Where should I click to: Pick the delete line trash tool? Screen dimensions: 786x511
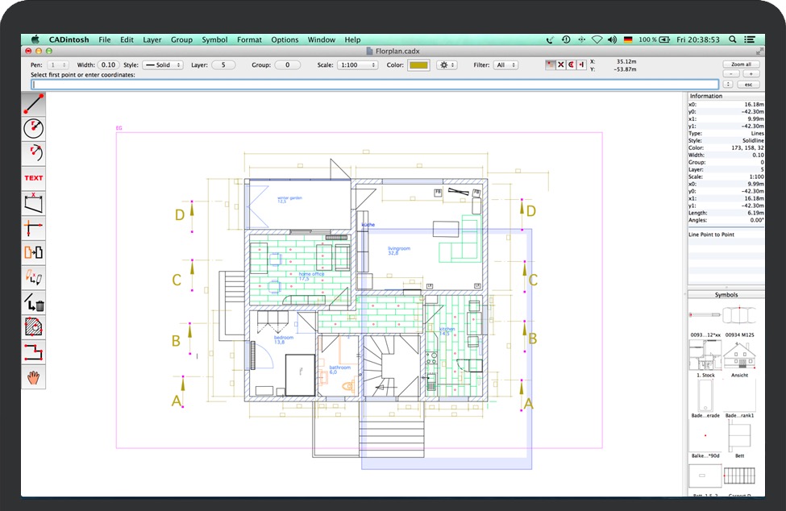pyautogui.click(x=33, y=302)
